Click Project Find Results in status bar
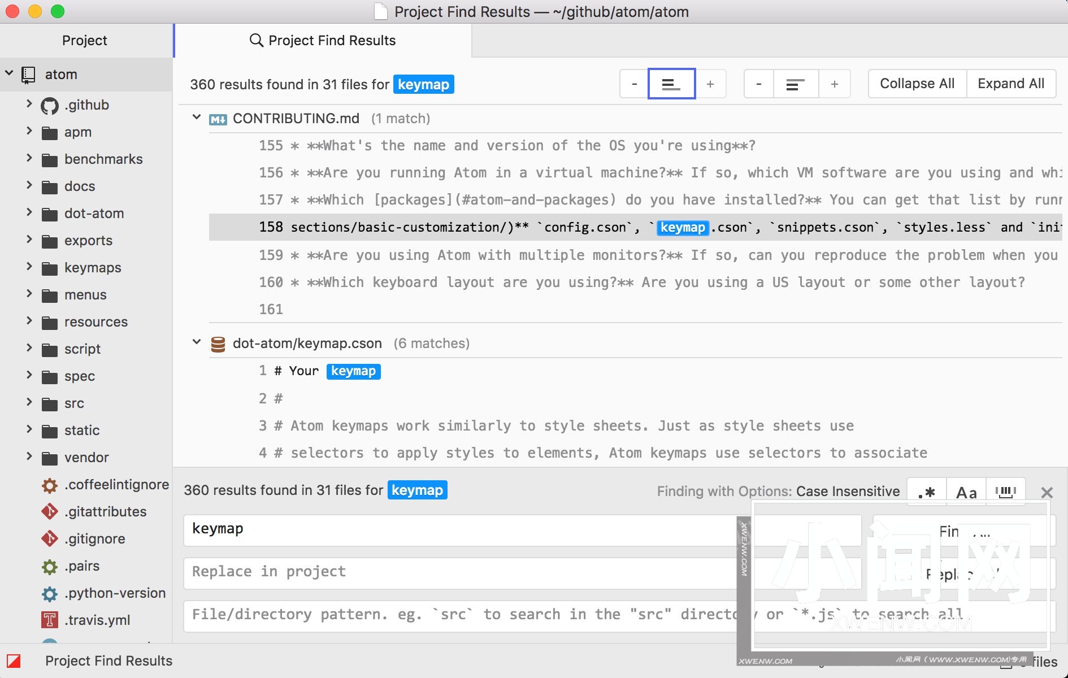The image size is (1068, 678). (108, 660)
